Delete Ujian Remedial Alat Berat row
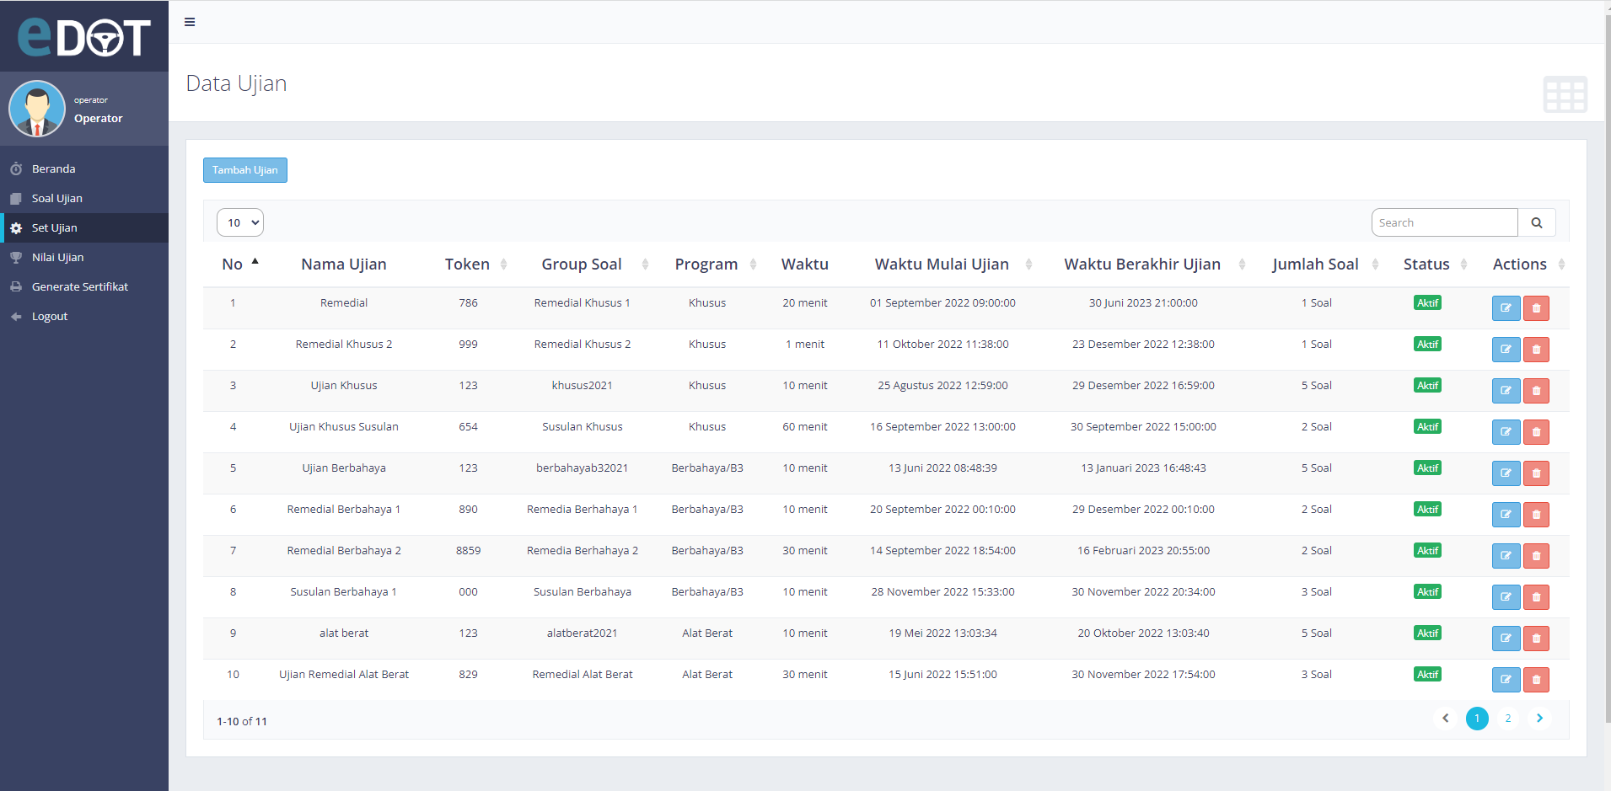 click(x=1535, y=680)
